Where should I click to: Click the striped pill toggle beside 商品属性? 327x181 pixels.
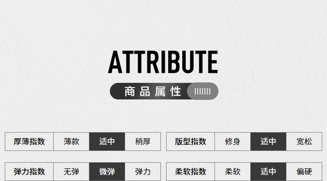[203, 91]
